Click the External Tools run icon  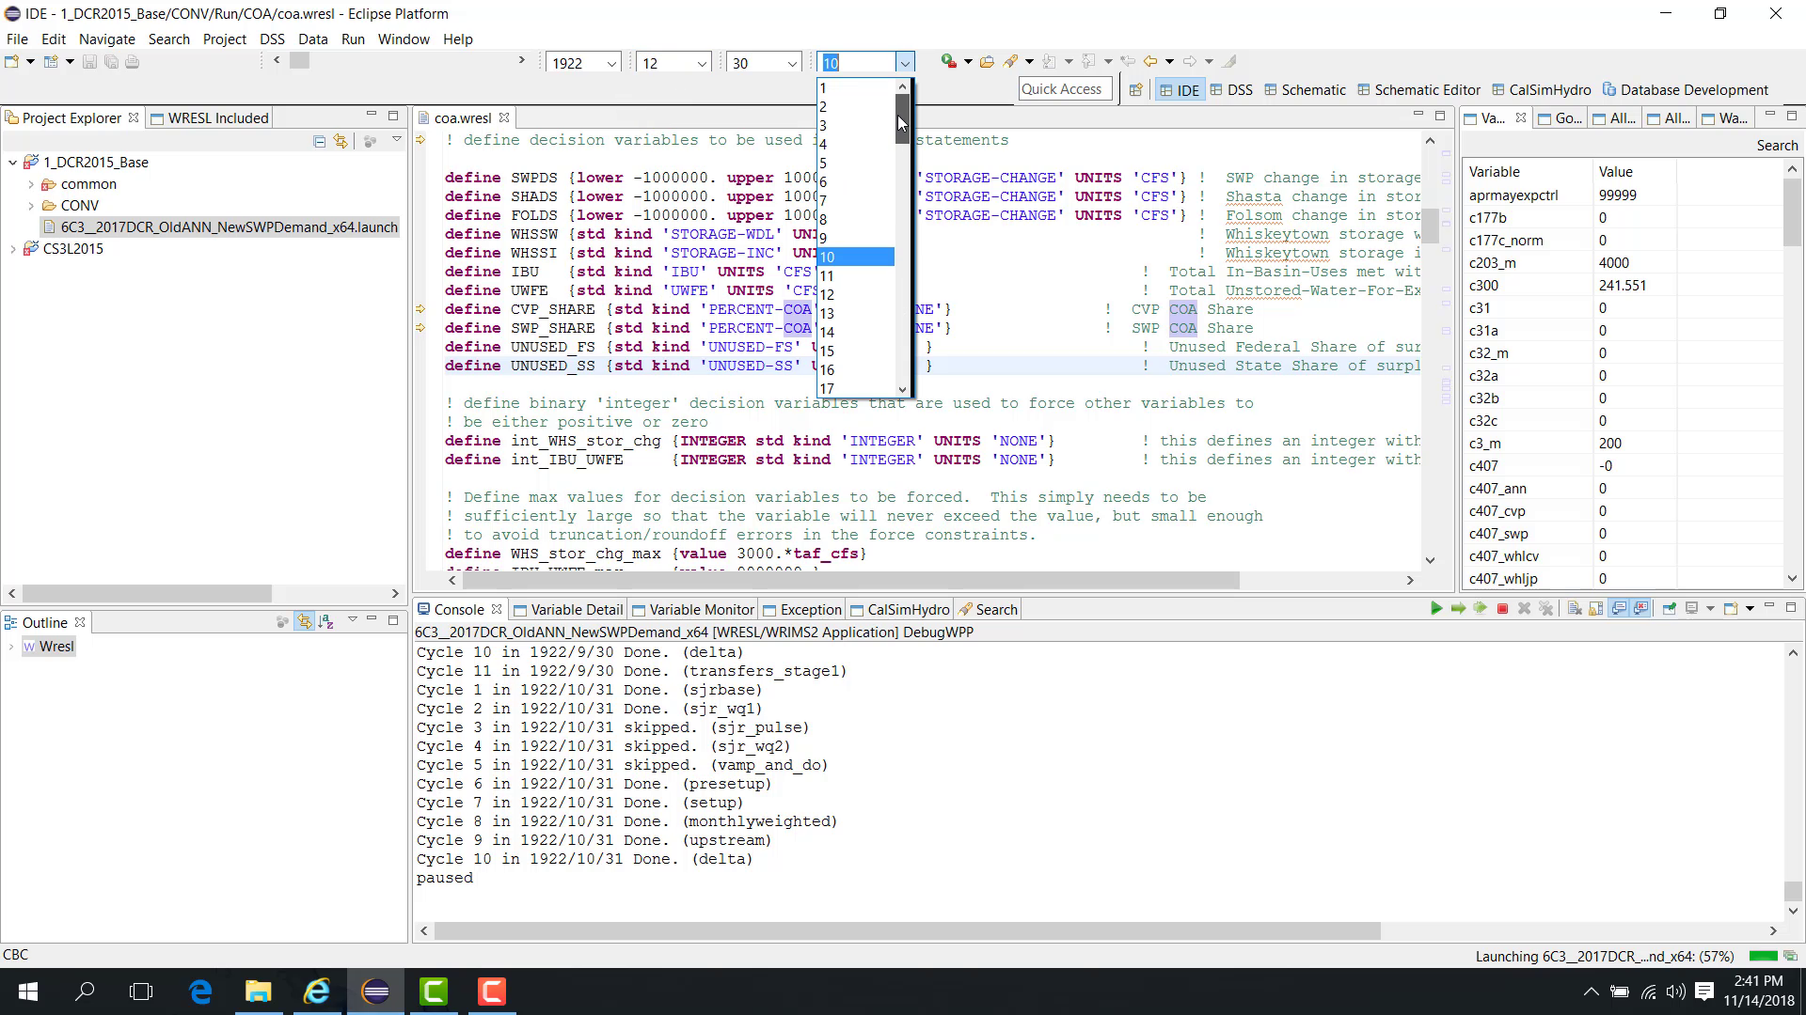coord(949,61)
